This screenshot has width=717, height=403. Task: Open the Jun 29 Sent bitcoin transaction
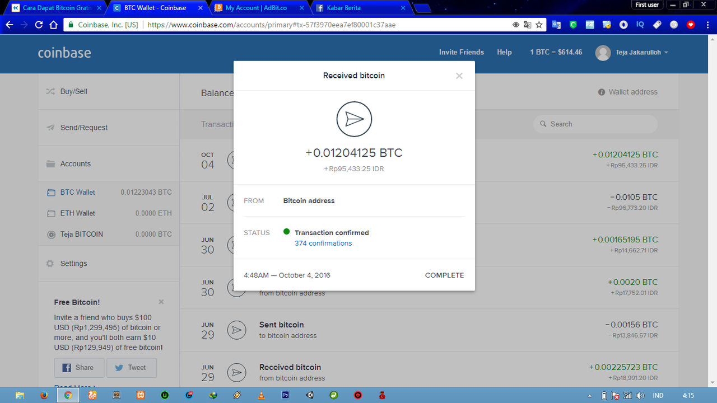[x=429, y=330]
